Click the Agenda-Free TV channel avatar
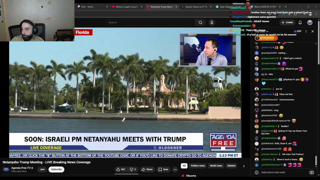The width and height of the screenshot is (320, 180). pyautogui.click(x=6, y=169)
